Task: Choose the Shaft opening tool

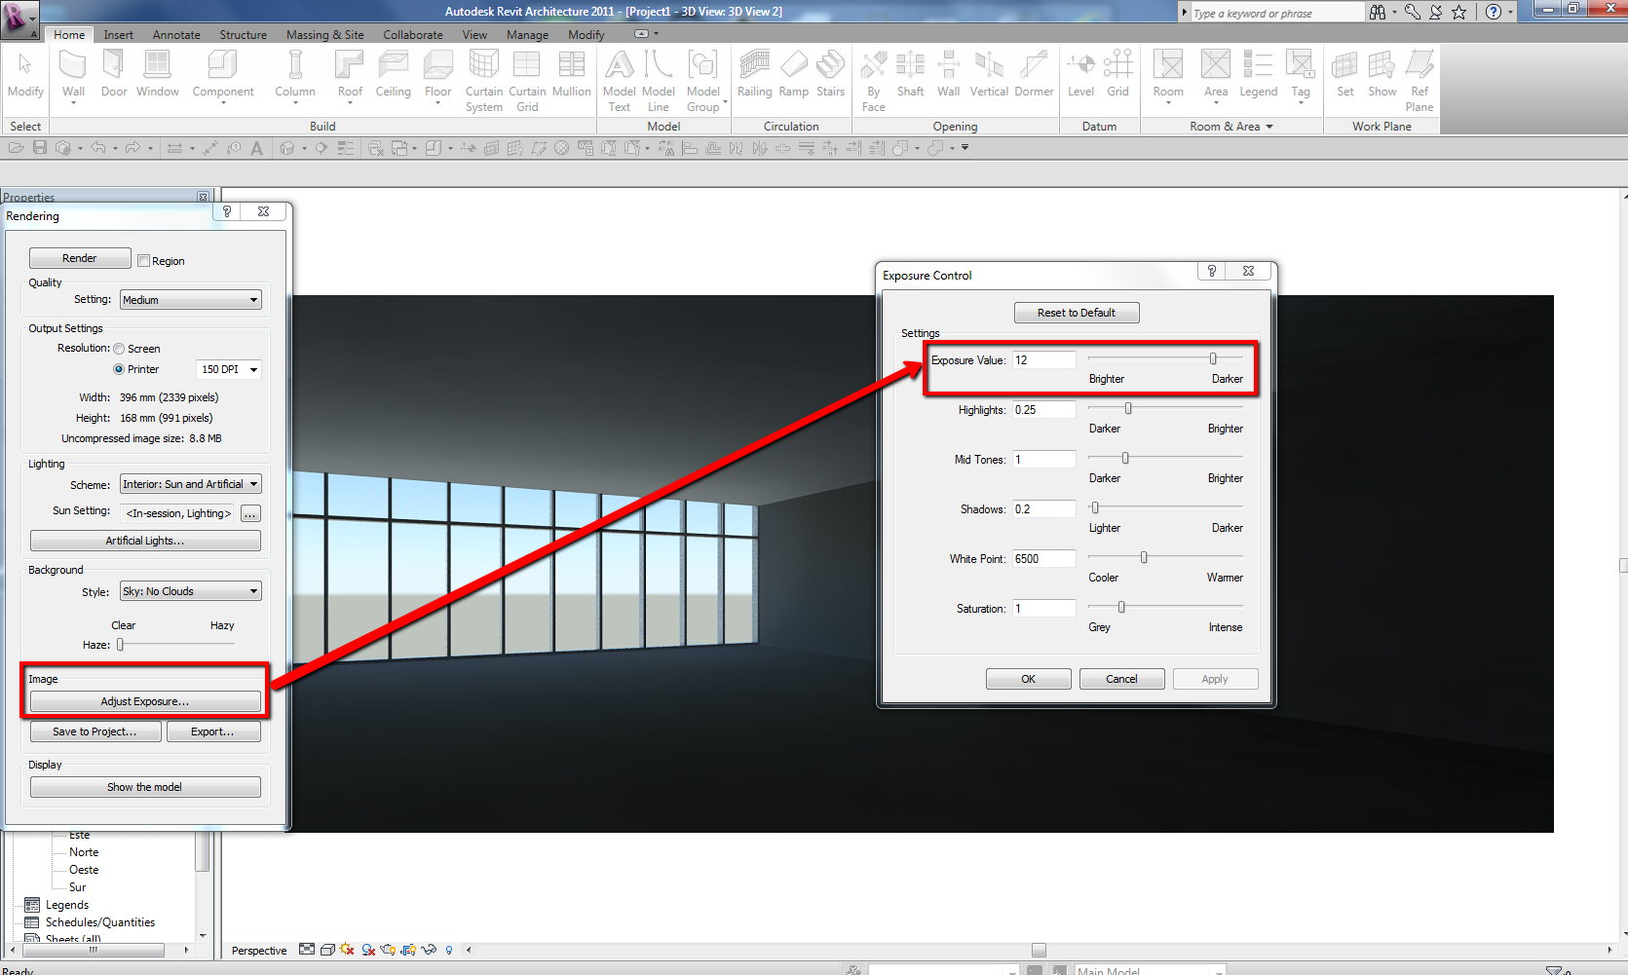Action: coord(911,75)
